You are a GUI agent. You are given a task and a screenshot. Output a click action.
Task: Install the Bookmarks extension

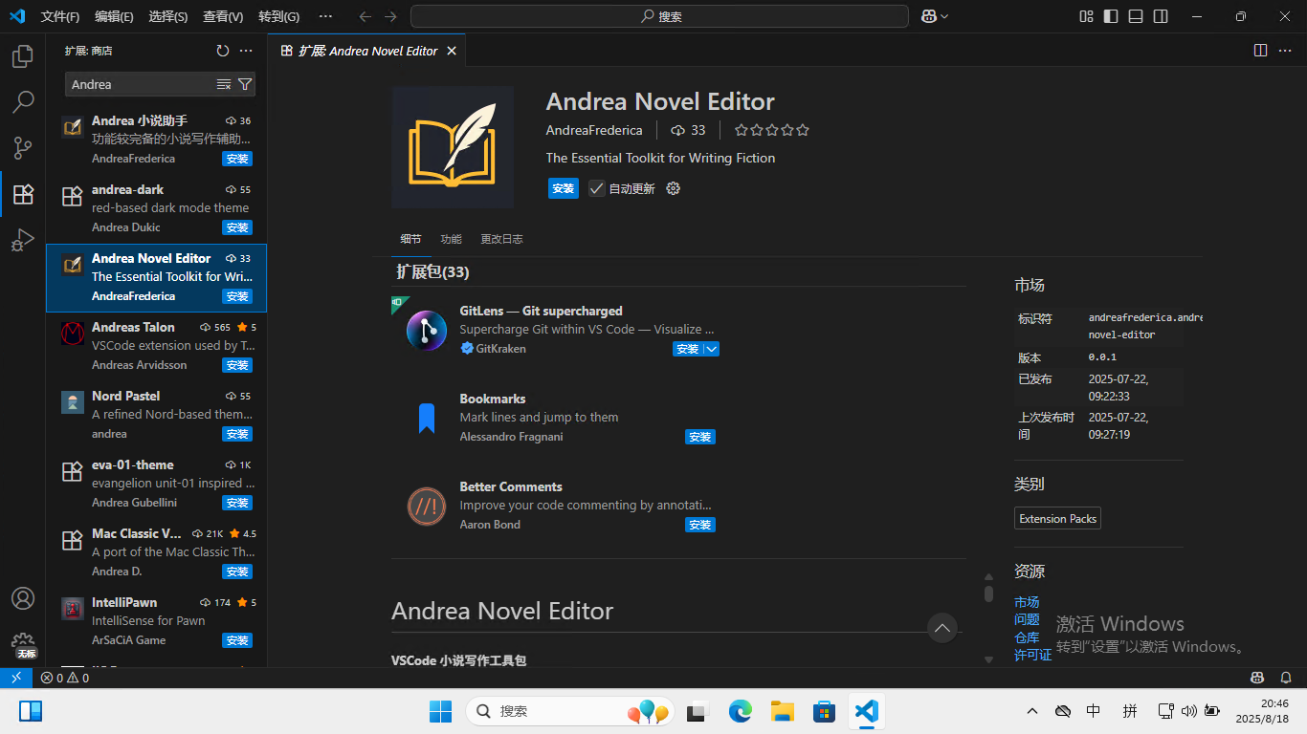click(699, 437)
